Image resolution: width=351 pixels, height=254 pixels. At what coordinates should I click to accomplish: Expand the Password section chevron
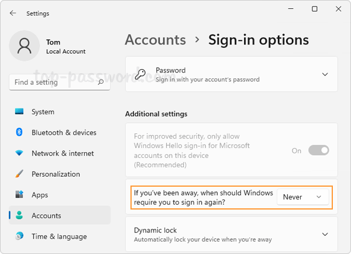(325, 74)
